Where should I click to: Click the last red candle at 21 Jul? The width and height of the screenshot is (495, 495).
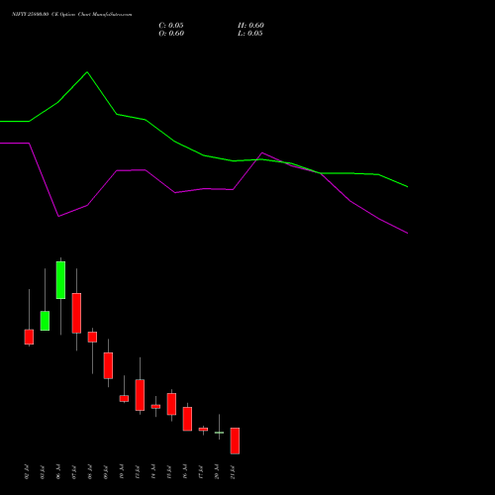pyautogui.click(x=235, y=441)
